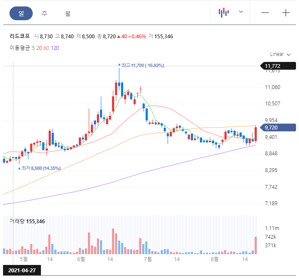
Task: Open the chart type dropdown arrow
Action: (241, 12)
